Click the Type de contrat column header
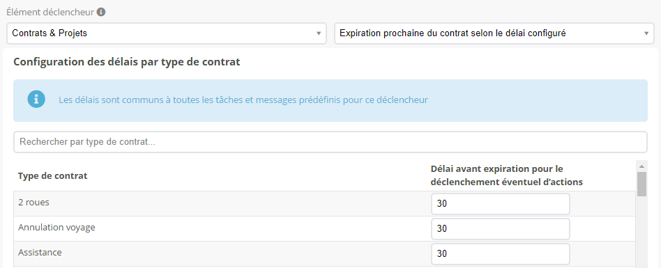661x268 pixels. [53, 176]
